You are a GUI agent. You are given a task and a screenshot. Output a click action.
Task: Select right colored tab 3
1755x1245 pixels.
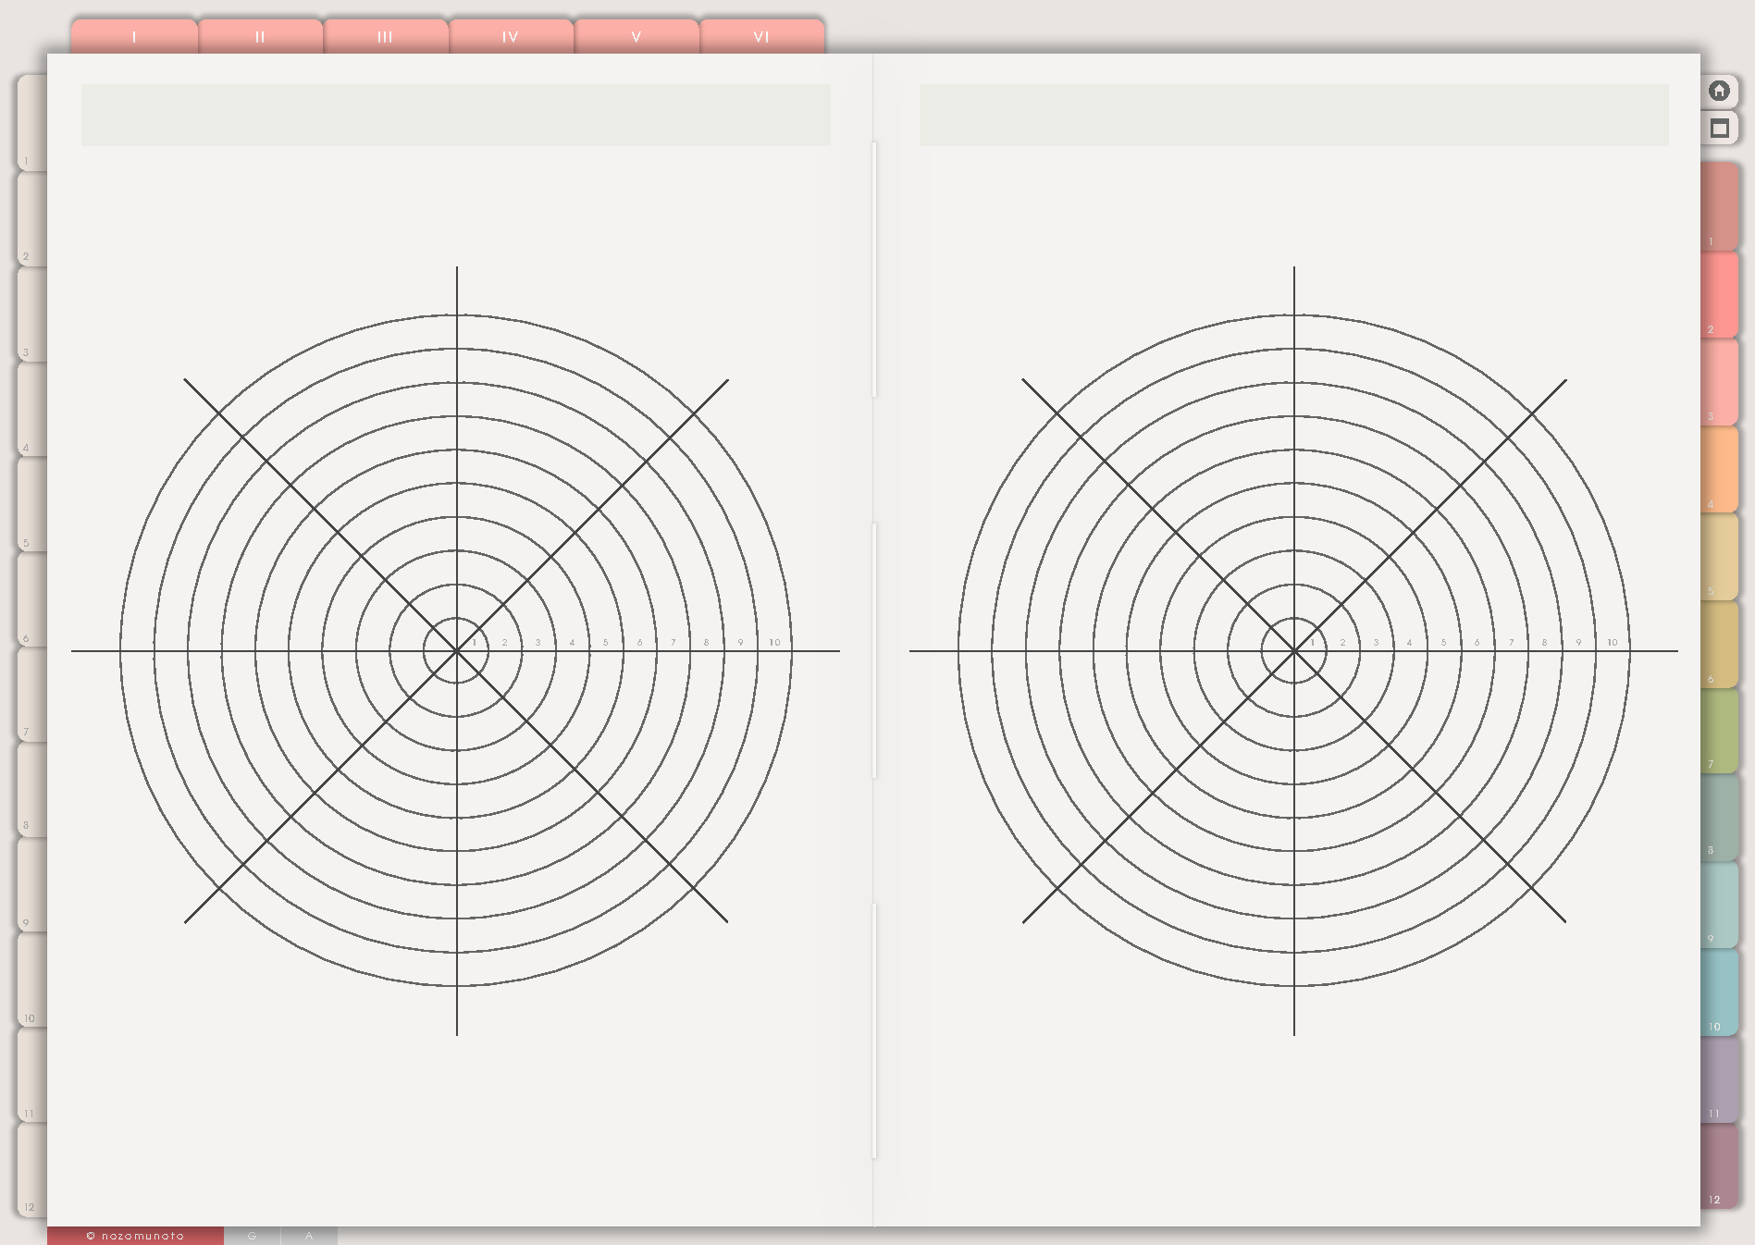pyautogui.click(x=1719, y=382)
